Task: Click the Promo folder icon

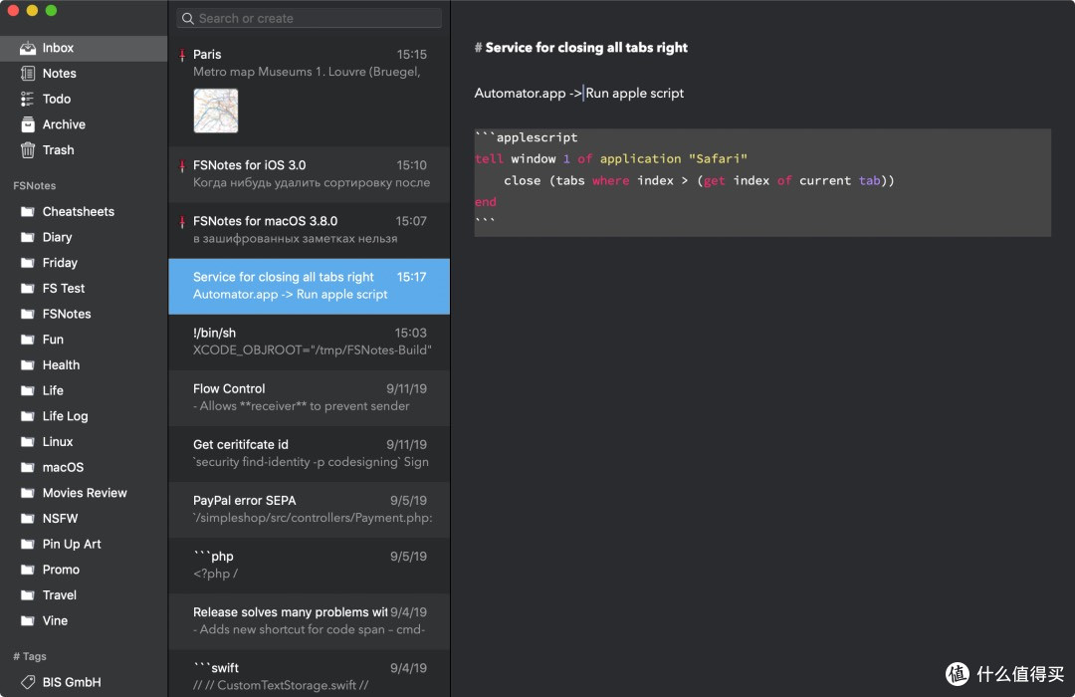Action: 28,570
